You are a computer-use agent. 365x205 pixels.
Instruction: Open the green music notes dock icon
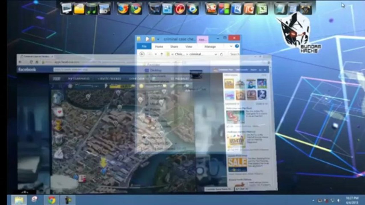coord(92,9)
